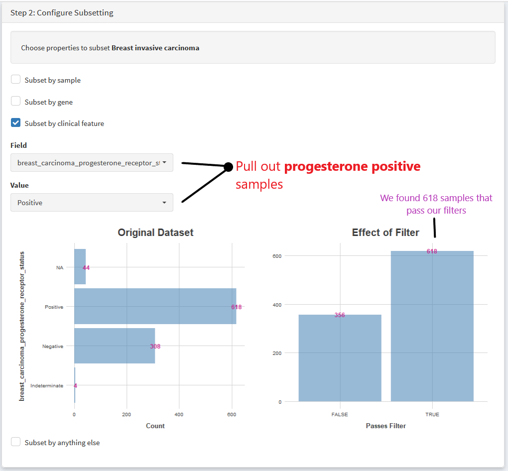Click the NA bar in Original Dataset chart
508x471 pixels.
click(x=80, y=266)
